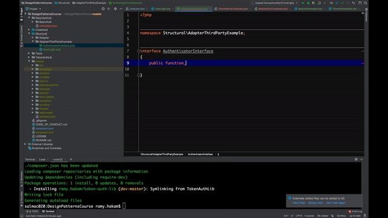Add new terminal session with plus icon
This screenshot has width=388, height=218.
click(71, 159)
